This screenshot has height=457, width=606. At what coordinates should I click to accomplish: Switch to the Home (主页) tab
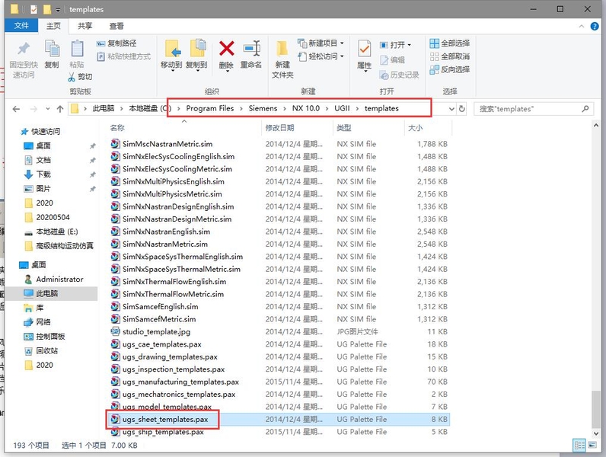(x=53, y=26)
